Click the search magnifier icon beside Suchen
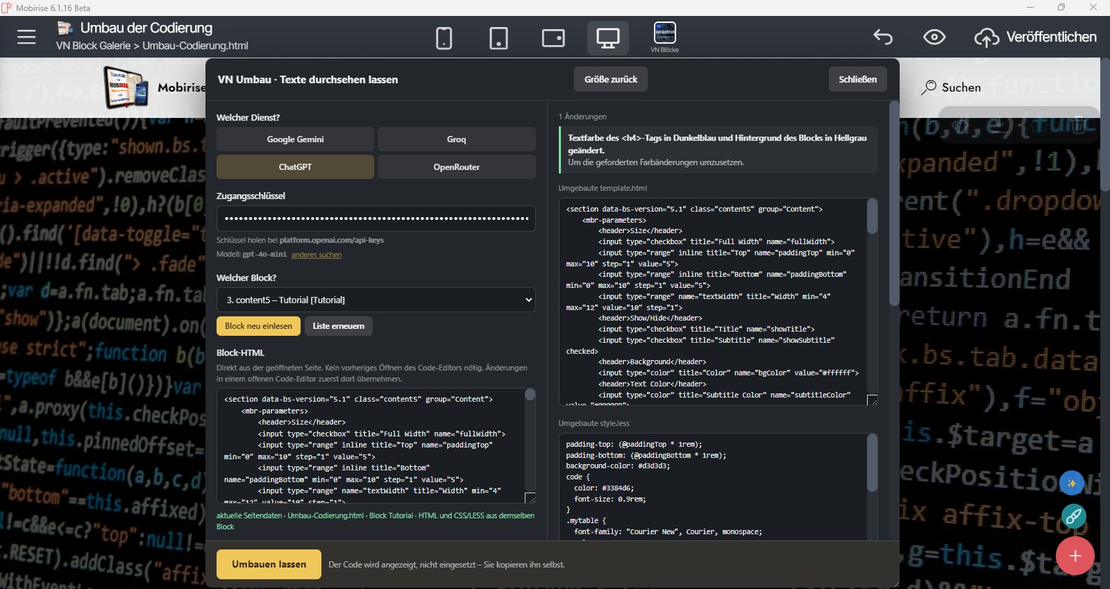 pos(929,87)
